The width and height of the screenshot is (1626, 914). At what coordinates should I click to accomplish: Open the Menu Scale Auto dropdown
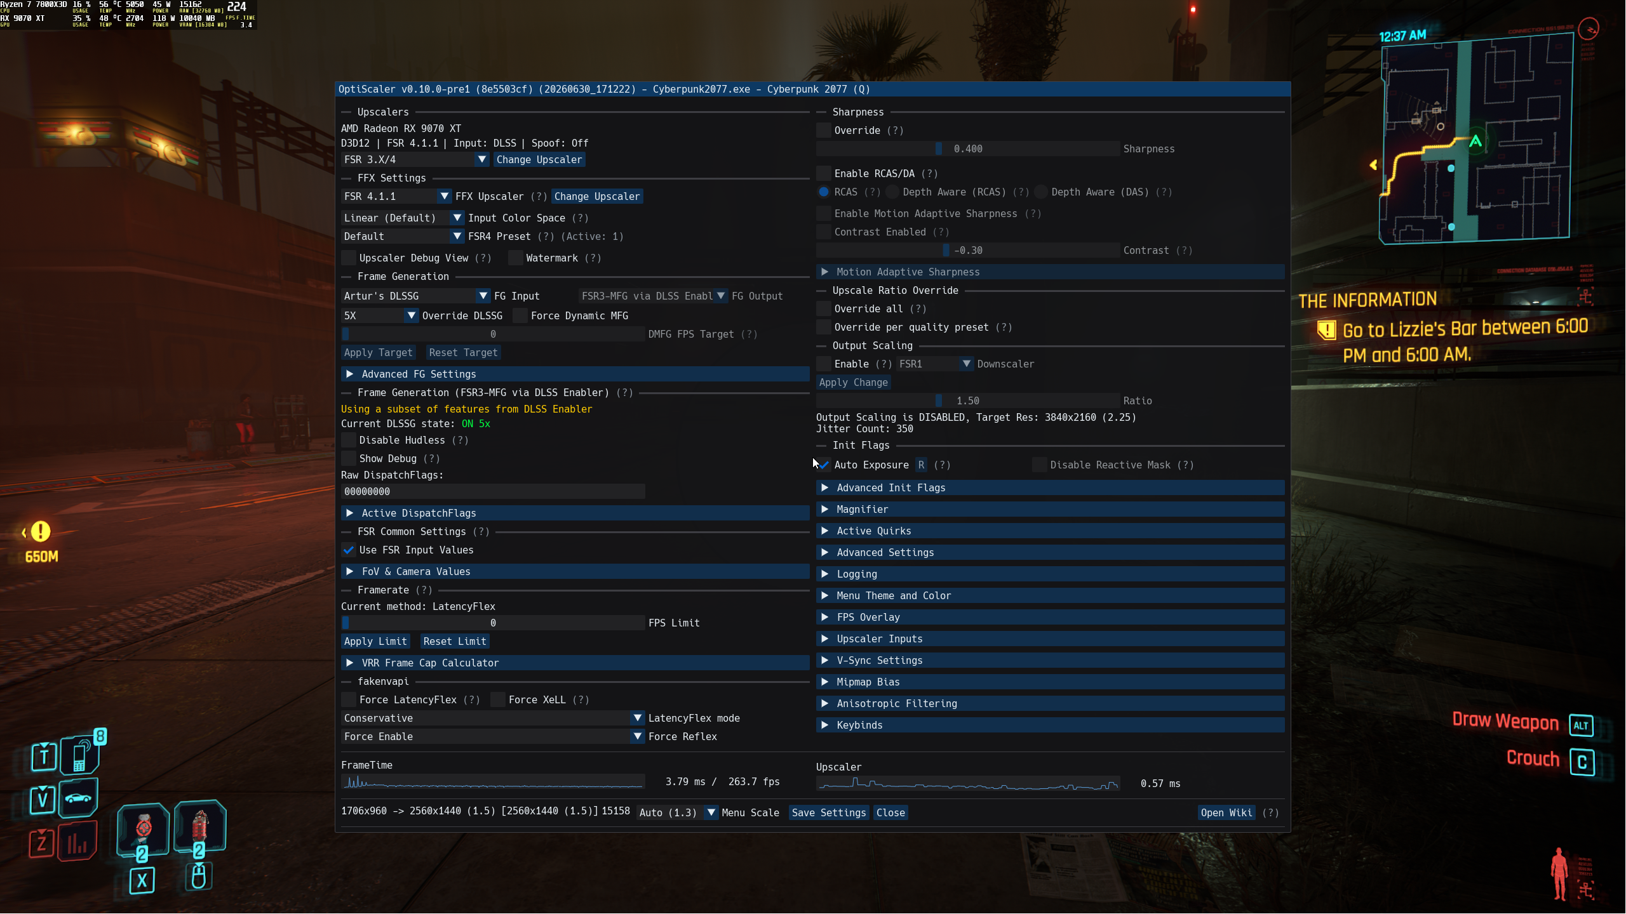[x=677, y=812]
